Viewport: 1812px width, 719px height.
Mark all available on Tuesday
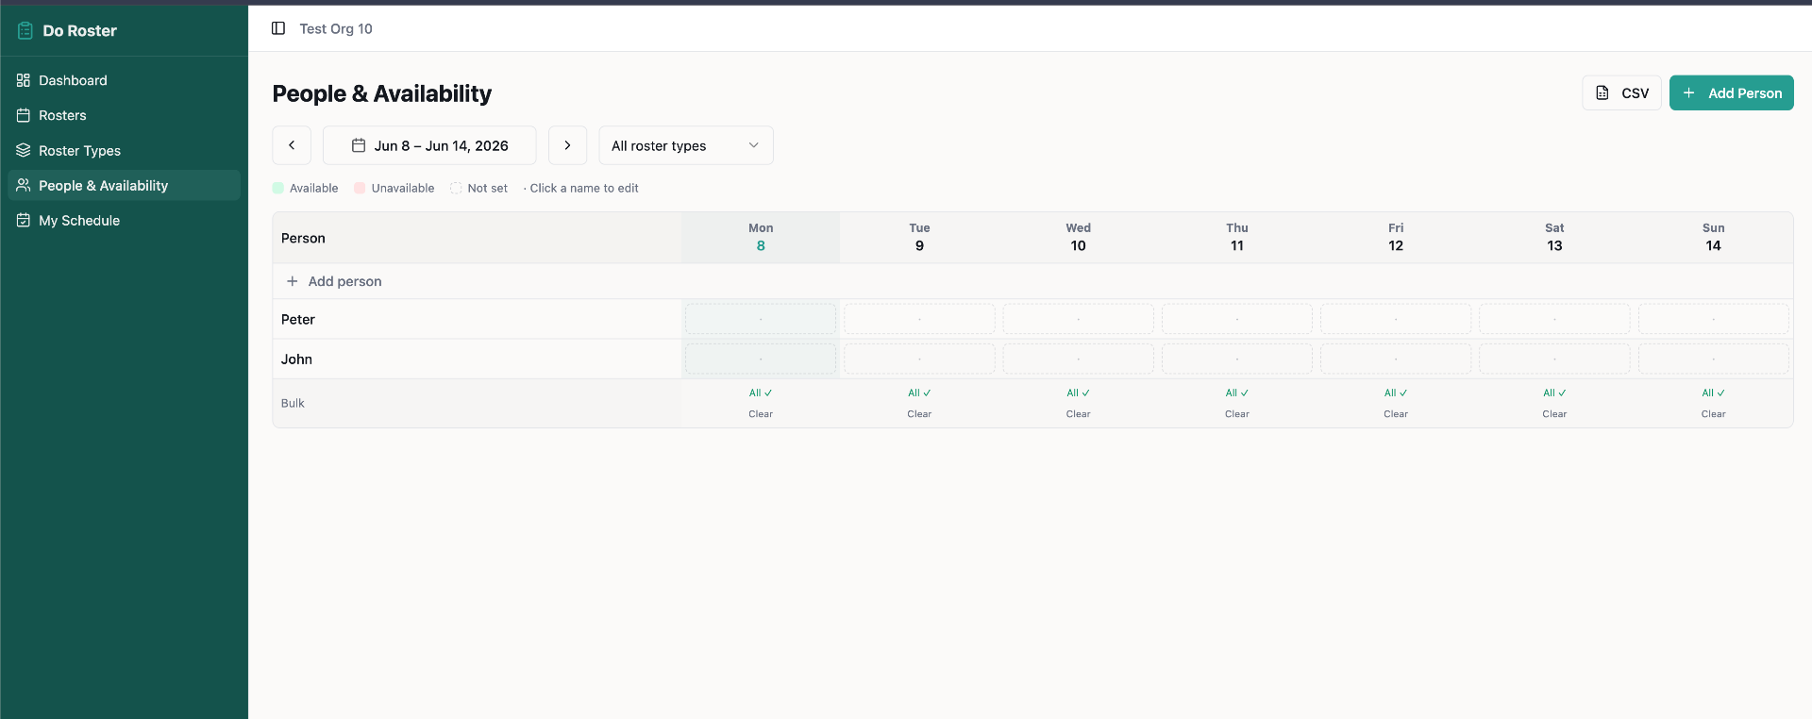pos(919,393)
